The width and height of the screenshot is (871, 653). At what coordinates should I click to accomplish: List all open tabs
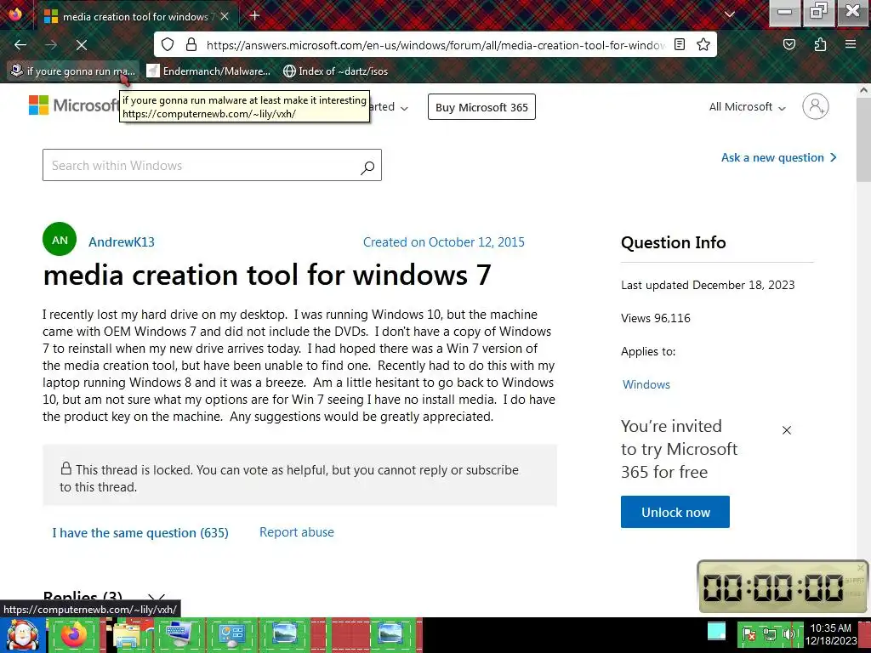[730, 14]
